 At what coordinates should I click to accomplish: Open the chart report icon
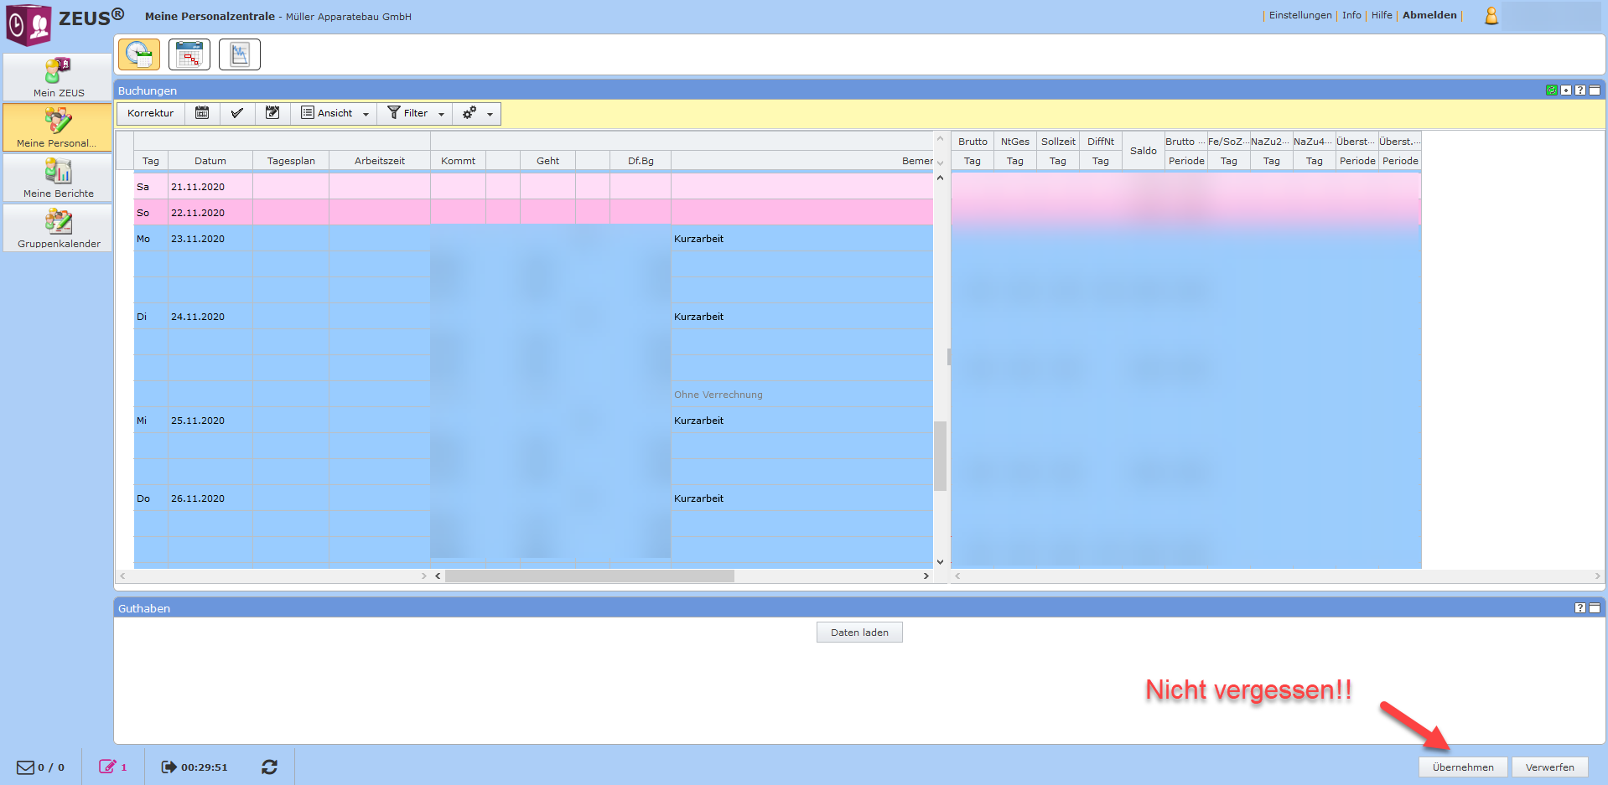(x=240, y=54)
